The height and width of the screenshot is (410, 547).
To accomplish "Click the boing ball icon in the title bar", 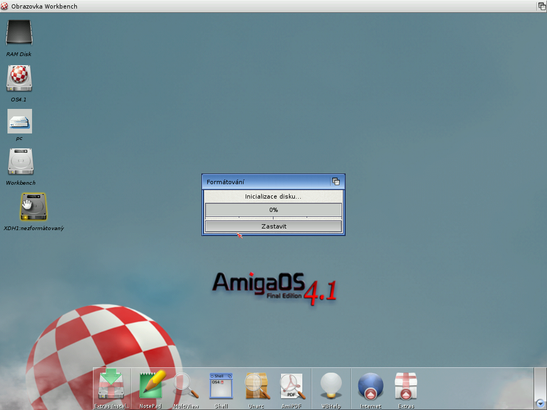I will tap(4, 6).
